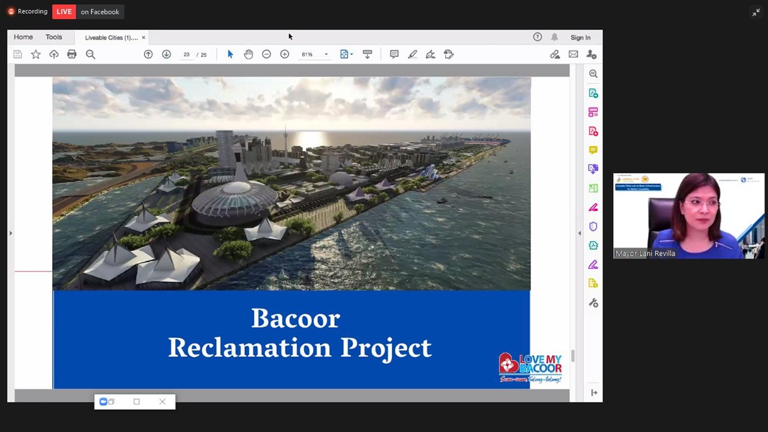The height and width of the screenshot is (432, 768).
Task: Open the Tools tab
Action: pos(53,37)
